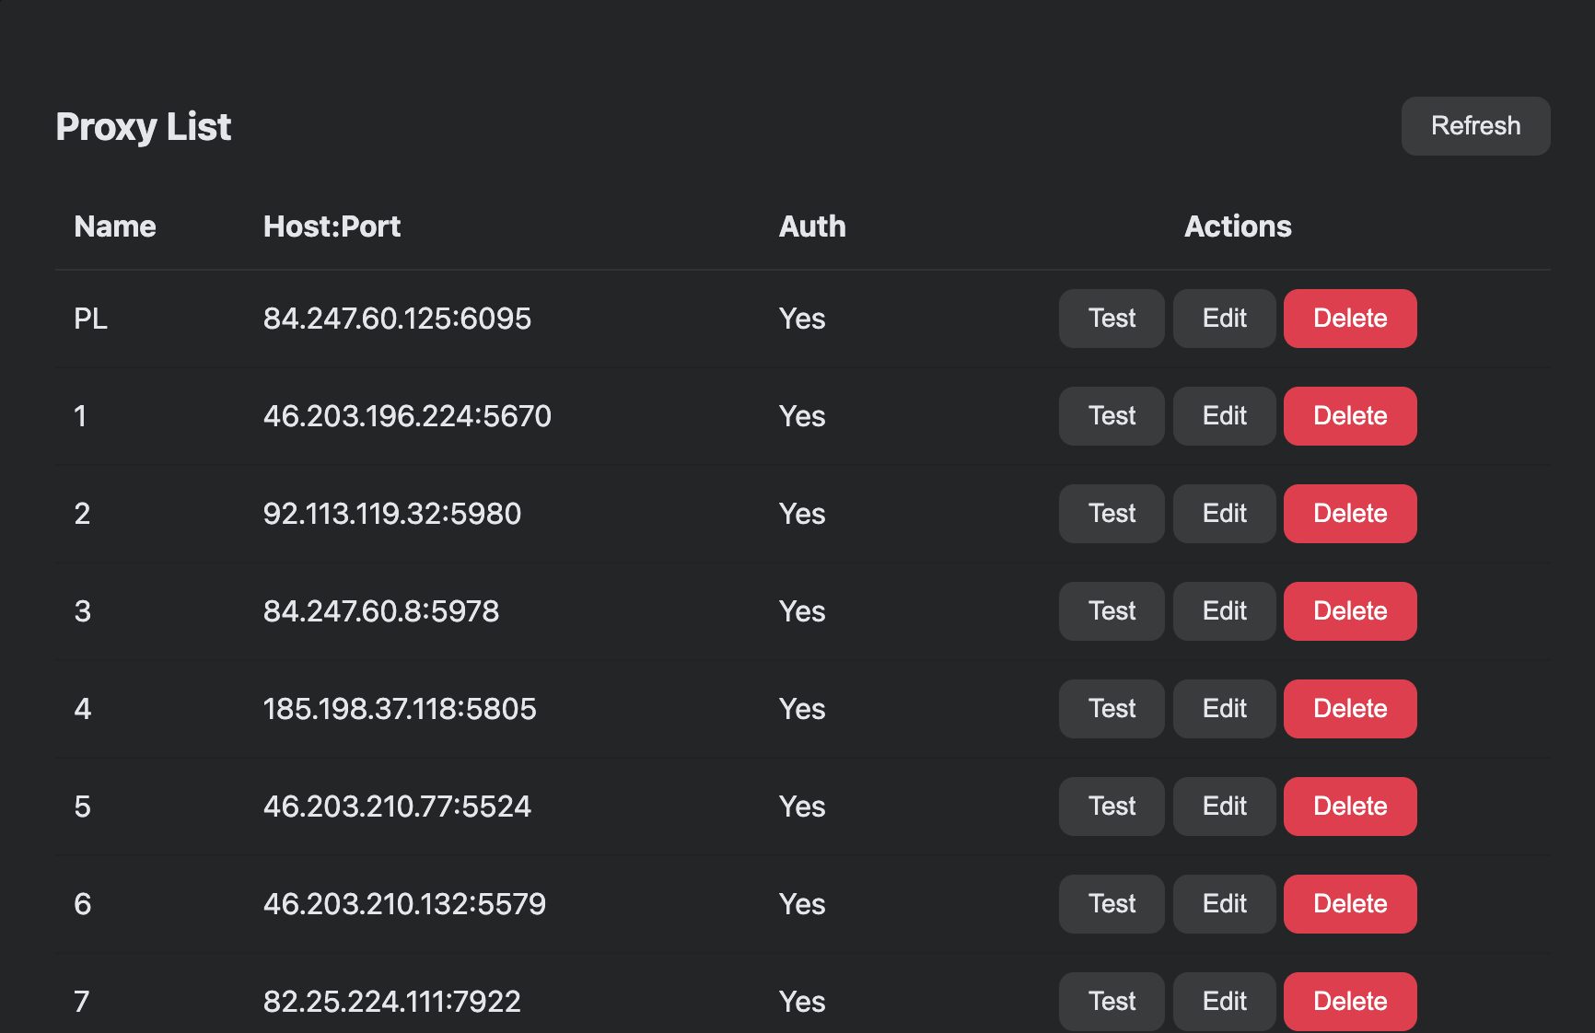Test proxy 92.113.119.32:5980

(1111, 514)
